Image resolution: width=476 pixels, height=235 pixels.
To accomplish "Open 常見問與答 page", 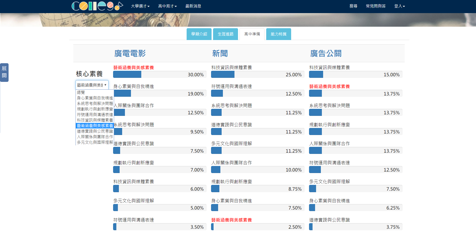I will tap(376, 6).
